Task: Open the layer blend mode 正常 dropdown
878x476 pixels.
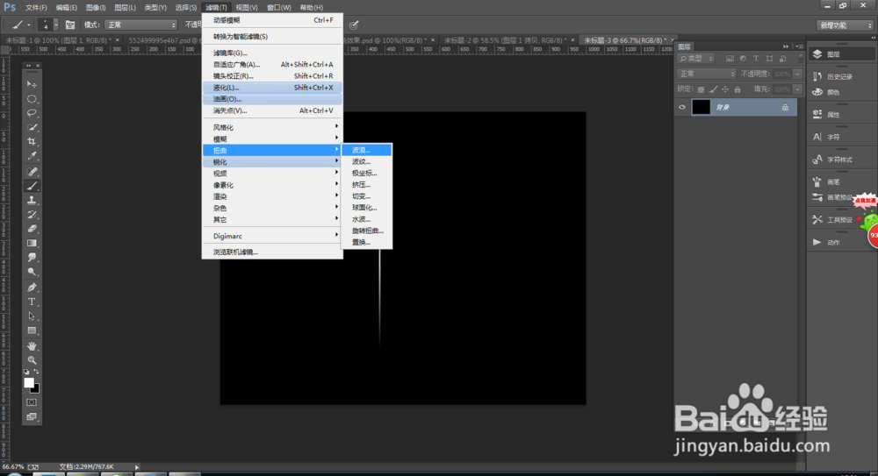Action: pyautogui.click(x=706, y=74)
